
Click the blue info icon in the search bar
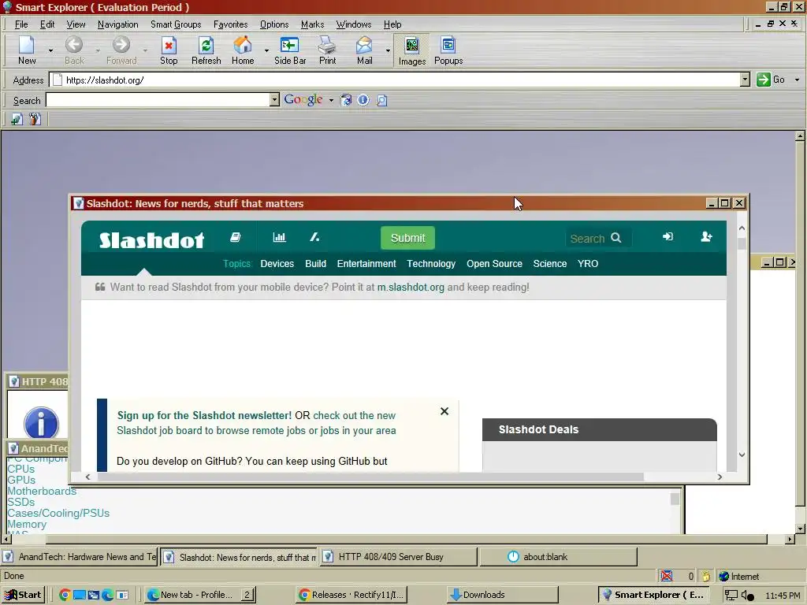pos(363,100)
